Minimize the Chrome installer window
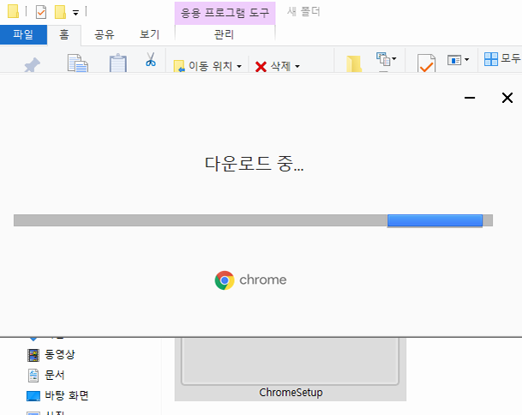The width and height of the screenshot is (522, 415). (x=470, y=98)
